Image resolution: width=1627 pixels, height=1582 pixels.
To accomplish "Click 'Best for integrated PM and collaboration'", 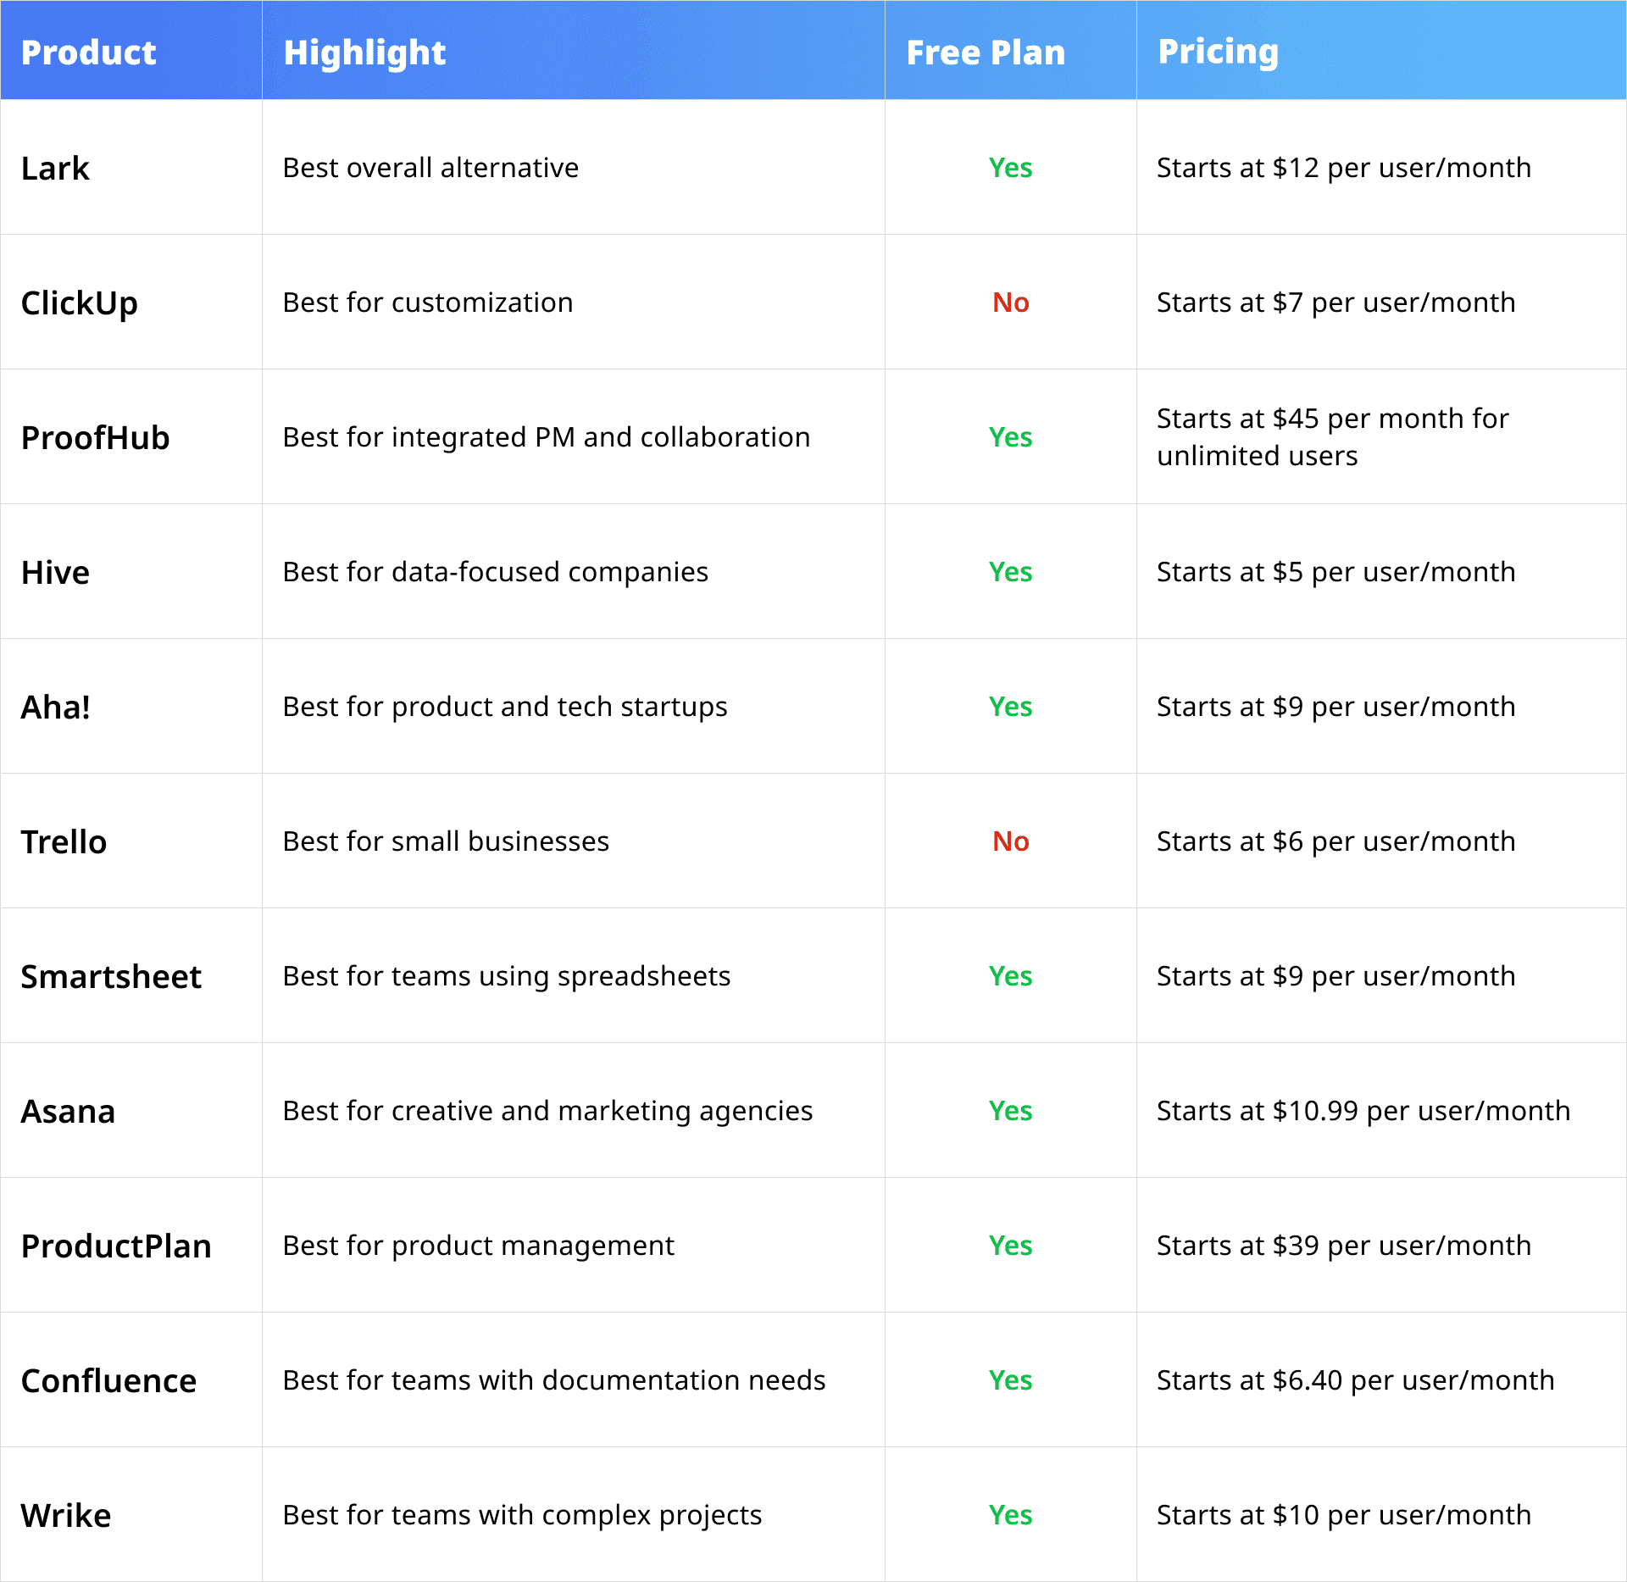I will click(x=547, y=437).
